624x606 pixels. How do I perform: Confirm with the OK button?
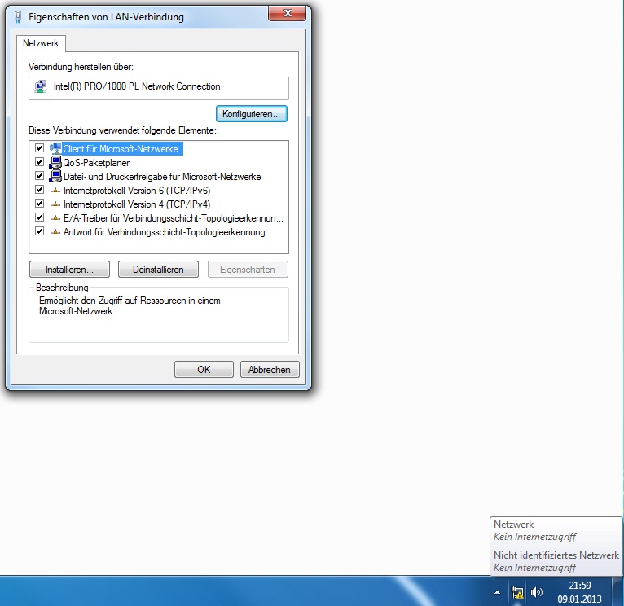point(204,370)
